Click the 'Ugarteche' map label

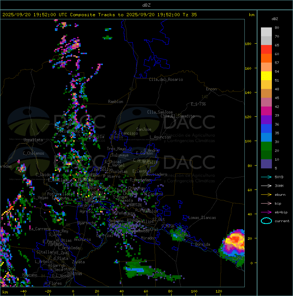(x=87, y=223)
